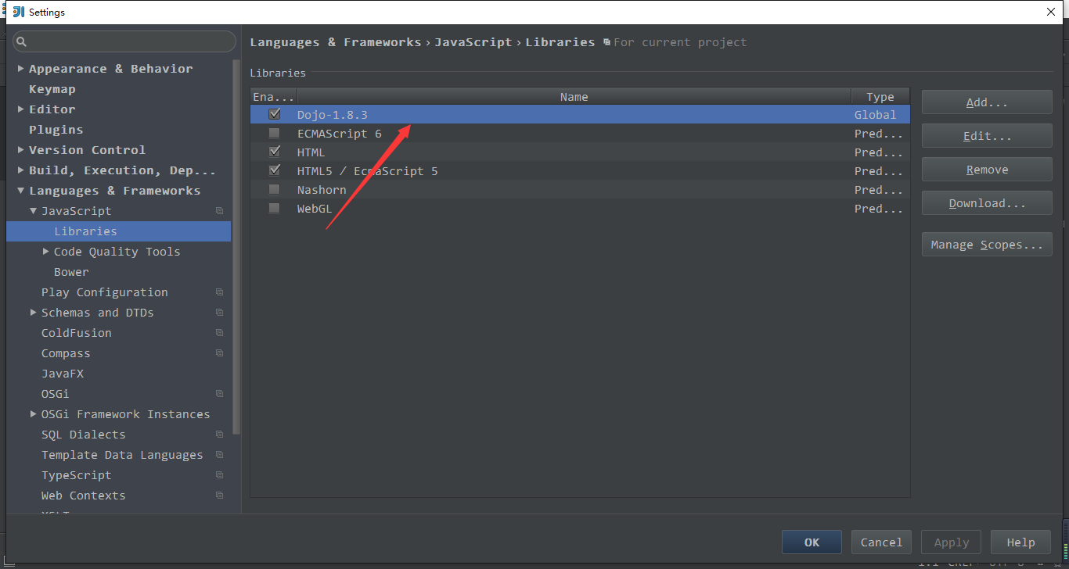Open the Web Contexts settings page
The image size is (1069, 569).
click(x=83, y=496)
